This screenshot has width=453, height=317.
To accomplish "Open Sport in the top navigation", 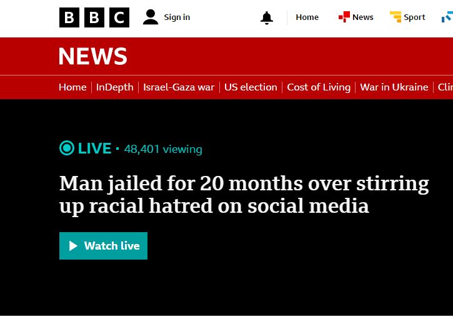I will 414,17.
